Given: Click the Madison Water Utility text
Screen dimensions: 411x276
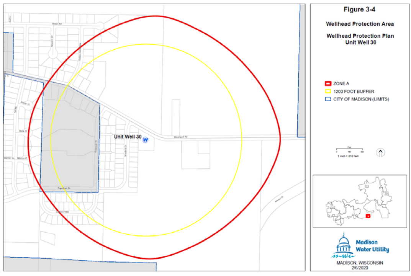Looking at the screenshot, I should (x=372, y=246).
